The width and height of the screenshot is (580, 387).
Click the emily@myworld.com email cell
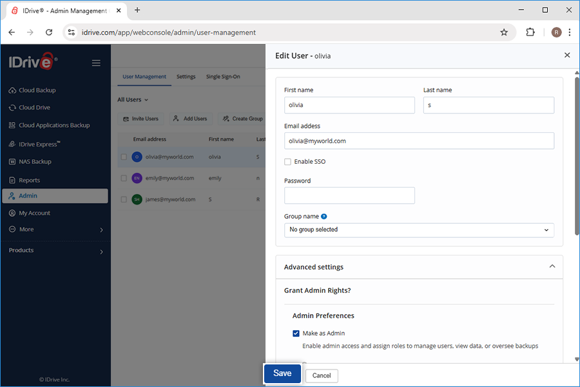[169, 178]
